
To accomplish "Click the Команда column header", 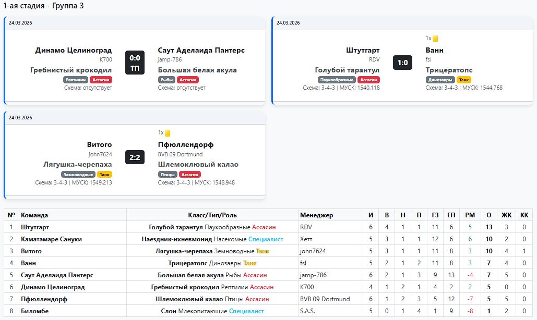I will tap(34, 215).
